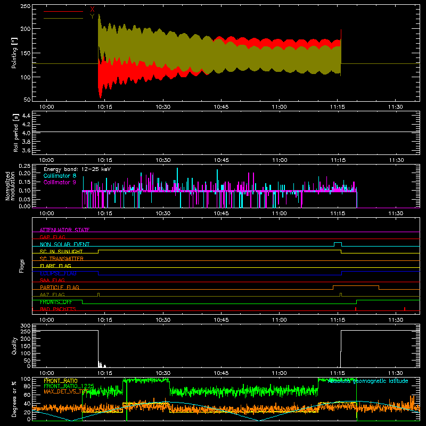Click the 'Collimator 9' legend entry
Screen dimensions: 426x426
tap(60, 182)
